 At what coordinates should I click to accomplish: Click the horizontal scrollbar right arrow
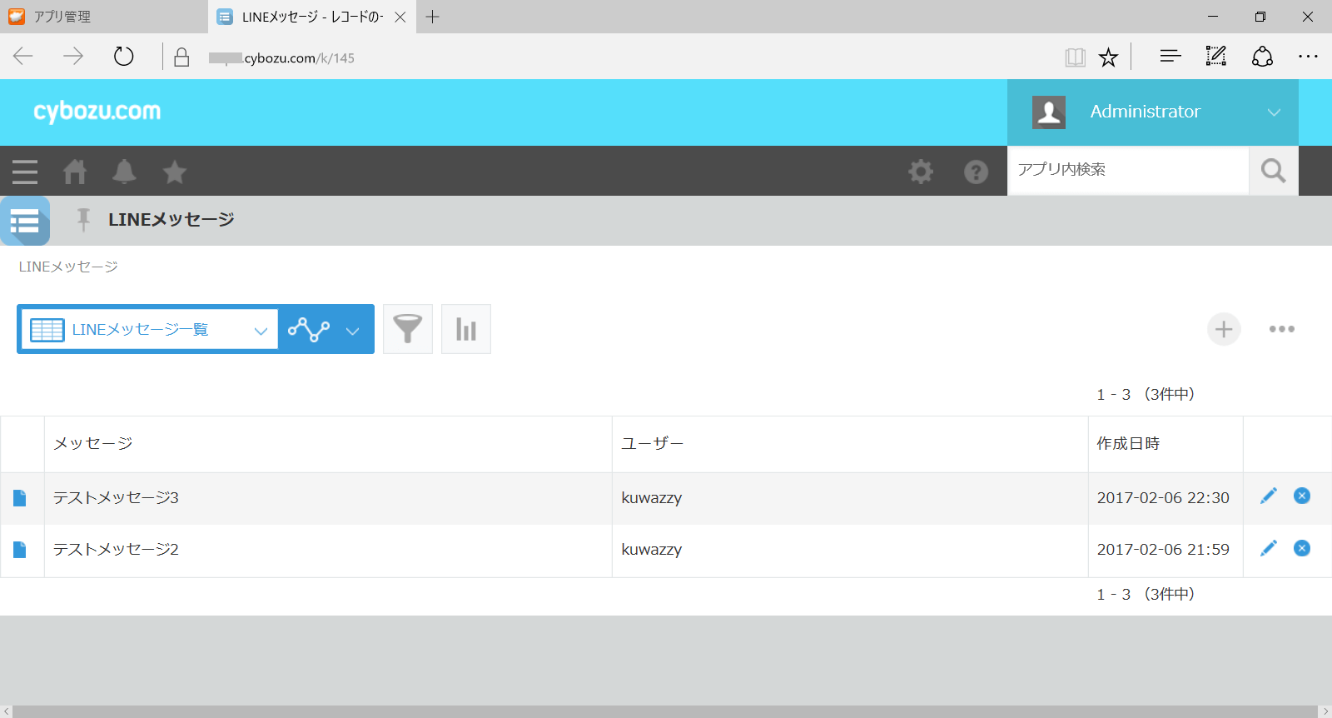click(x=1325, y=711)
